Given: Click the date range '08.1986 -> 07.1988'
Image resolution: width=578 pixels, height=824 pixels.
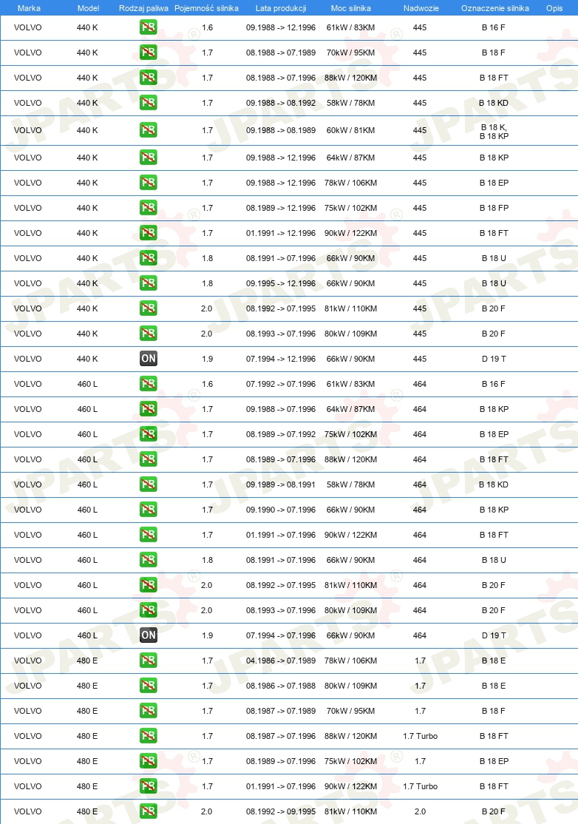Looking at the screenshot, I should [281, 686].
